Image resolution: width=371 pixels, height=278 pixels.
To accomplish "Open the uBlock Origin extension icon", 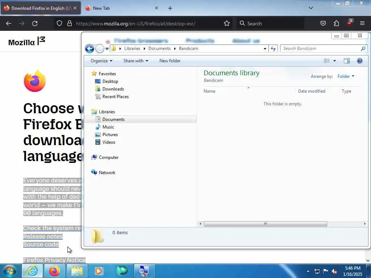I will [x=350, y=23].
